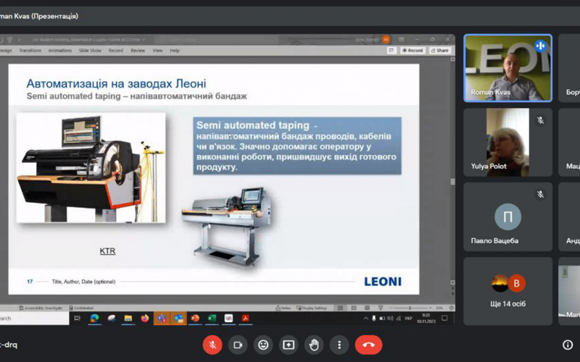Image resolution: width=580 pixels, height=362 pixels.
Task: Click the volume icon in system tray
Action: pos(390,319)
